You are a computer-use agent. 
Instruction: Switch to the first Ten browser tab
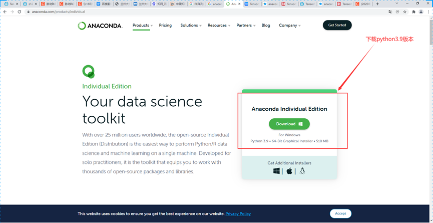pos(12,4)
